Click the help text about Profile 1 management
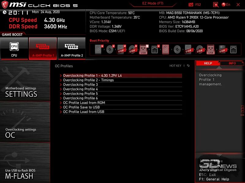Image resolution: width=245 pixels, height=183 pixels. [x=210, y=80]
